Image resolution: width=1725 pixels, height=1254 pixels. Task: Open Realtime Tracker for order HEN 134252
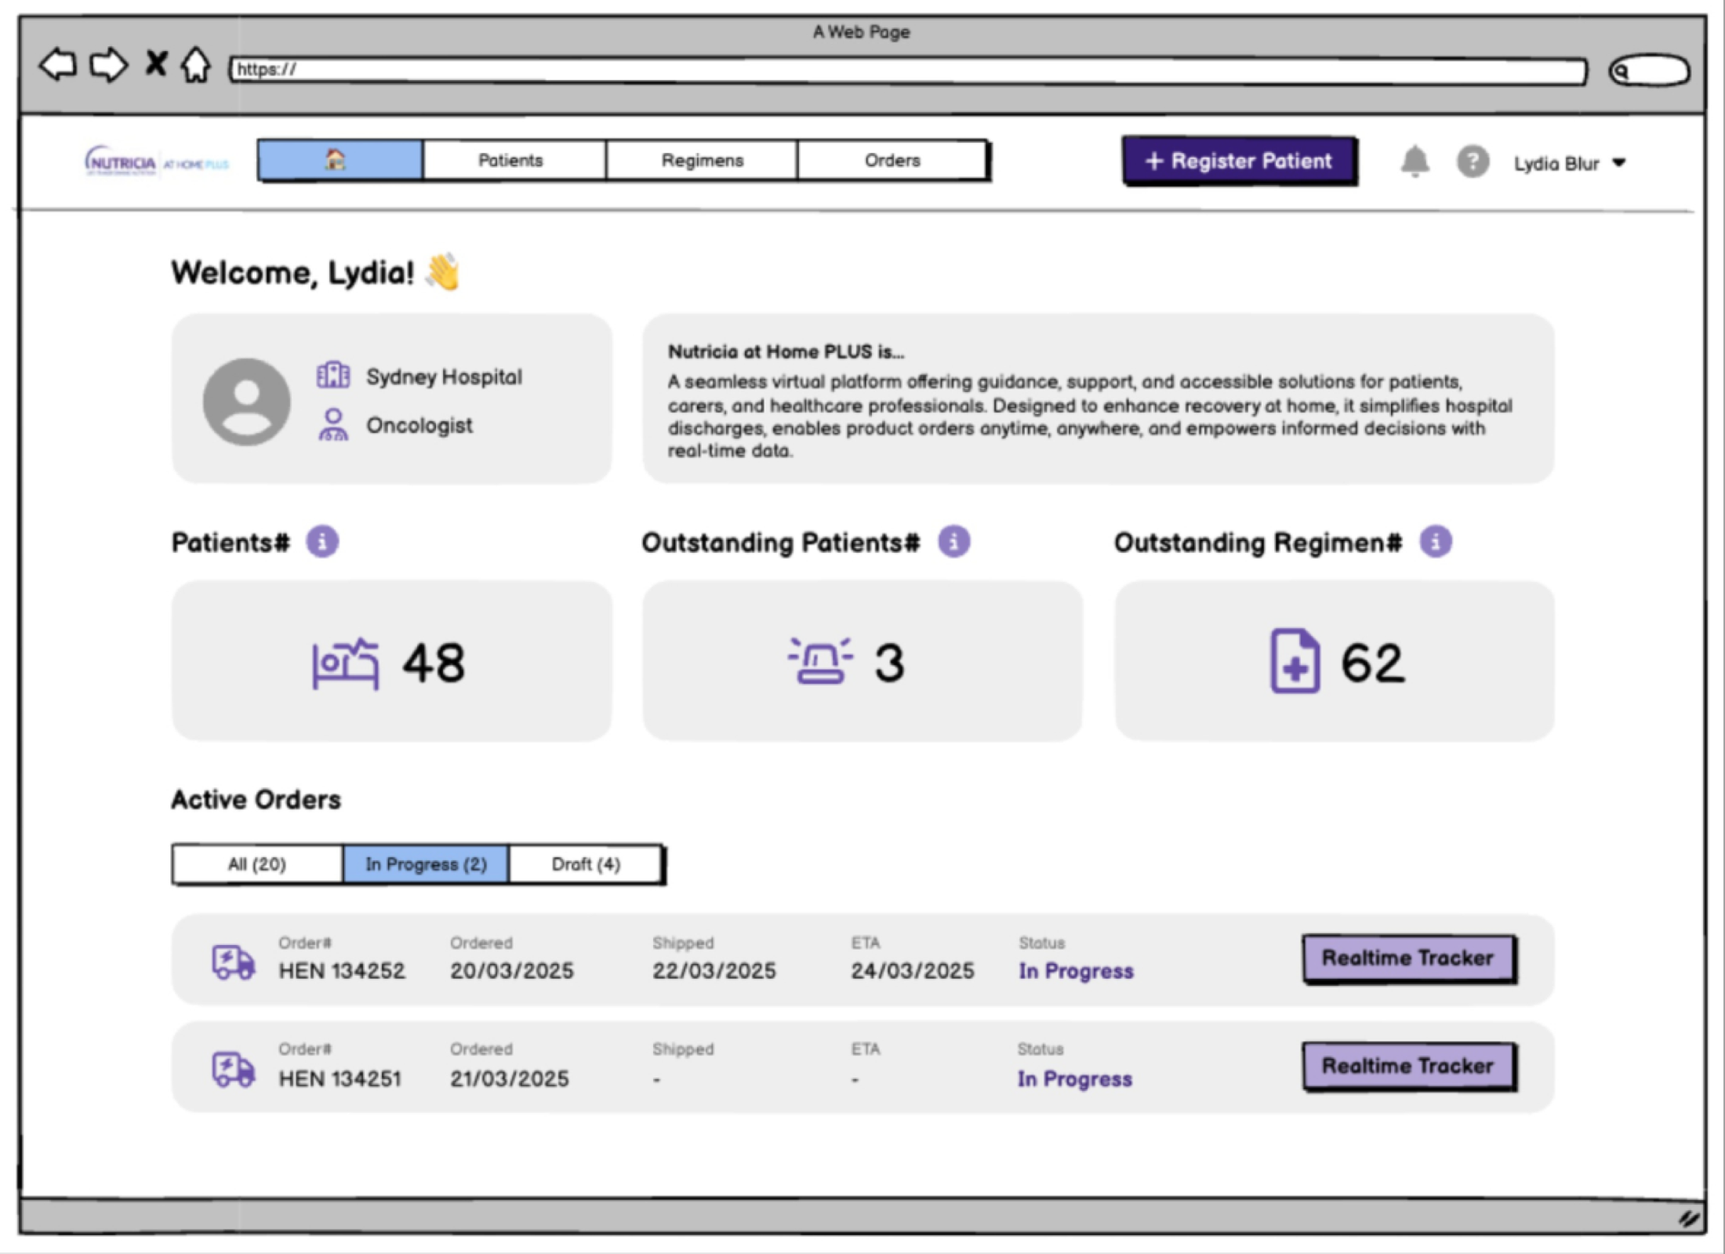point(1407,958)
